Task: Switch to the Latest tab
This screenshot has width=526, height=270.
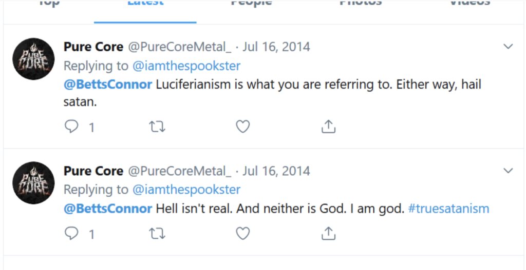Action: pyautogui.click(x=145, y=4)
